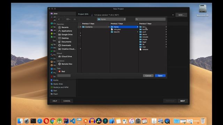The height and width of the screenshot is (125, 223).
Task: Open Documents in Favorites sidebar
Action: click(x=65, y=42)
